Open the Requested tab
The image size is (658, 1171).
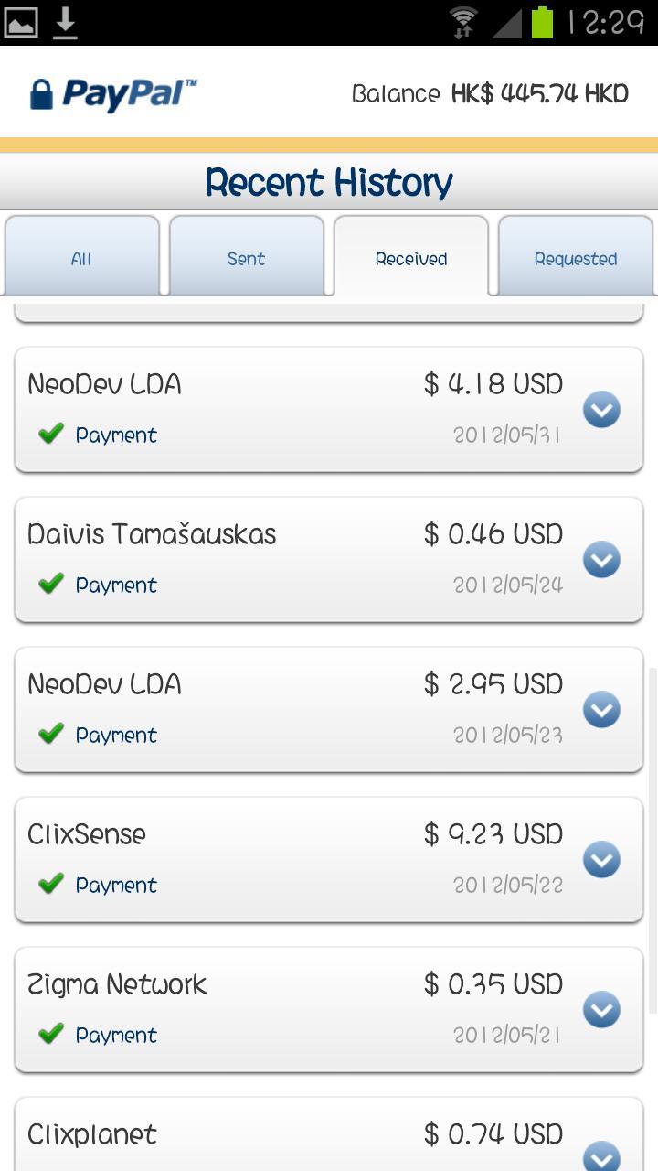pyautogui.click(x=575, y=258)
